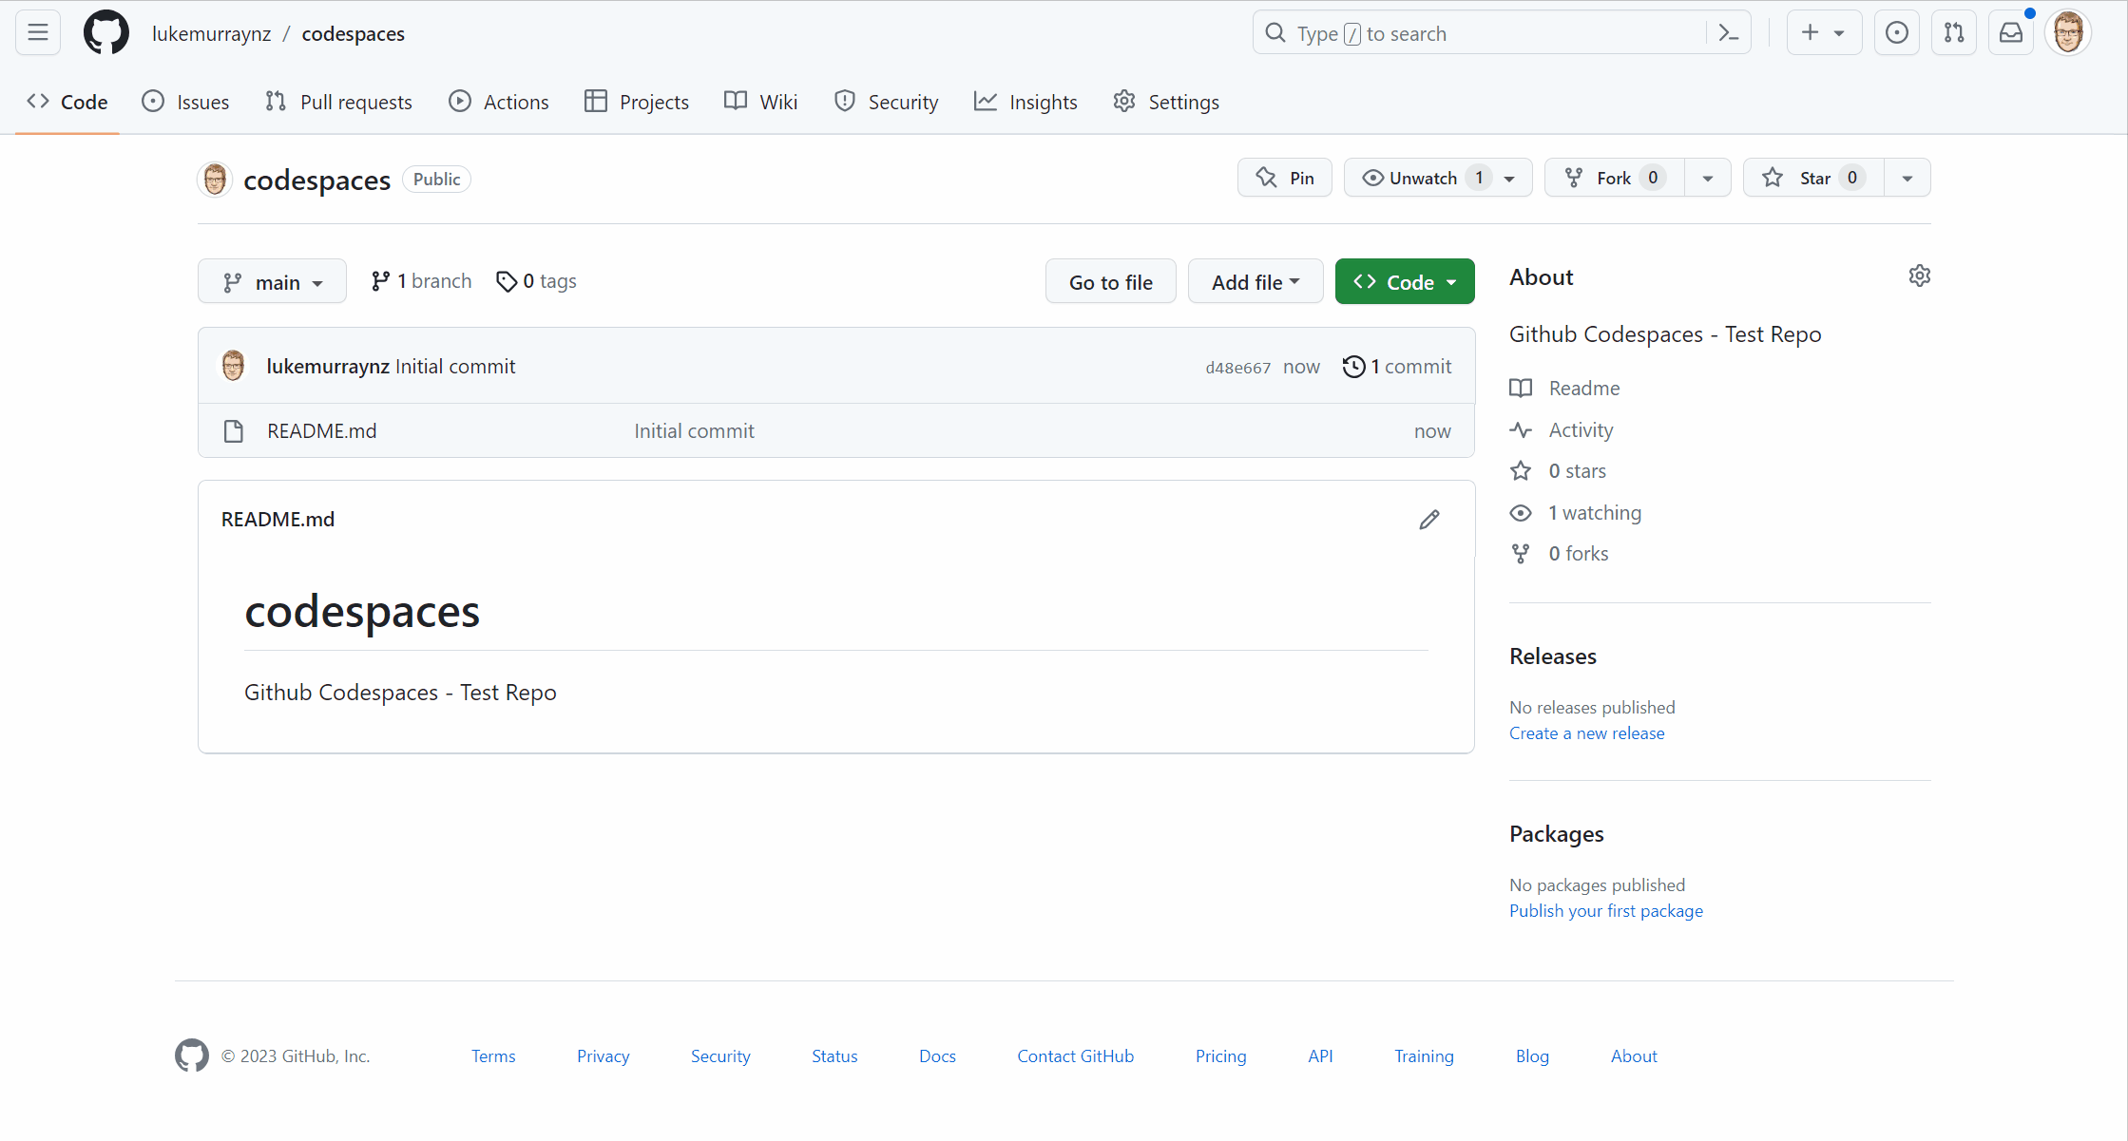
Task: Switch to the Security tab
Action: pos(886,102)
